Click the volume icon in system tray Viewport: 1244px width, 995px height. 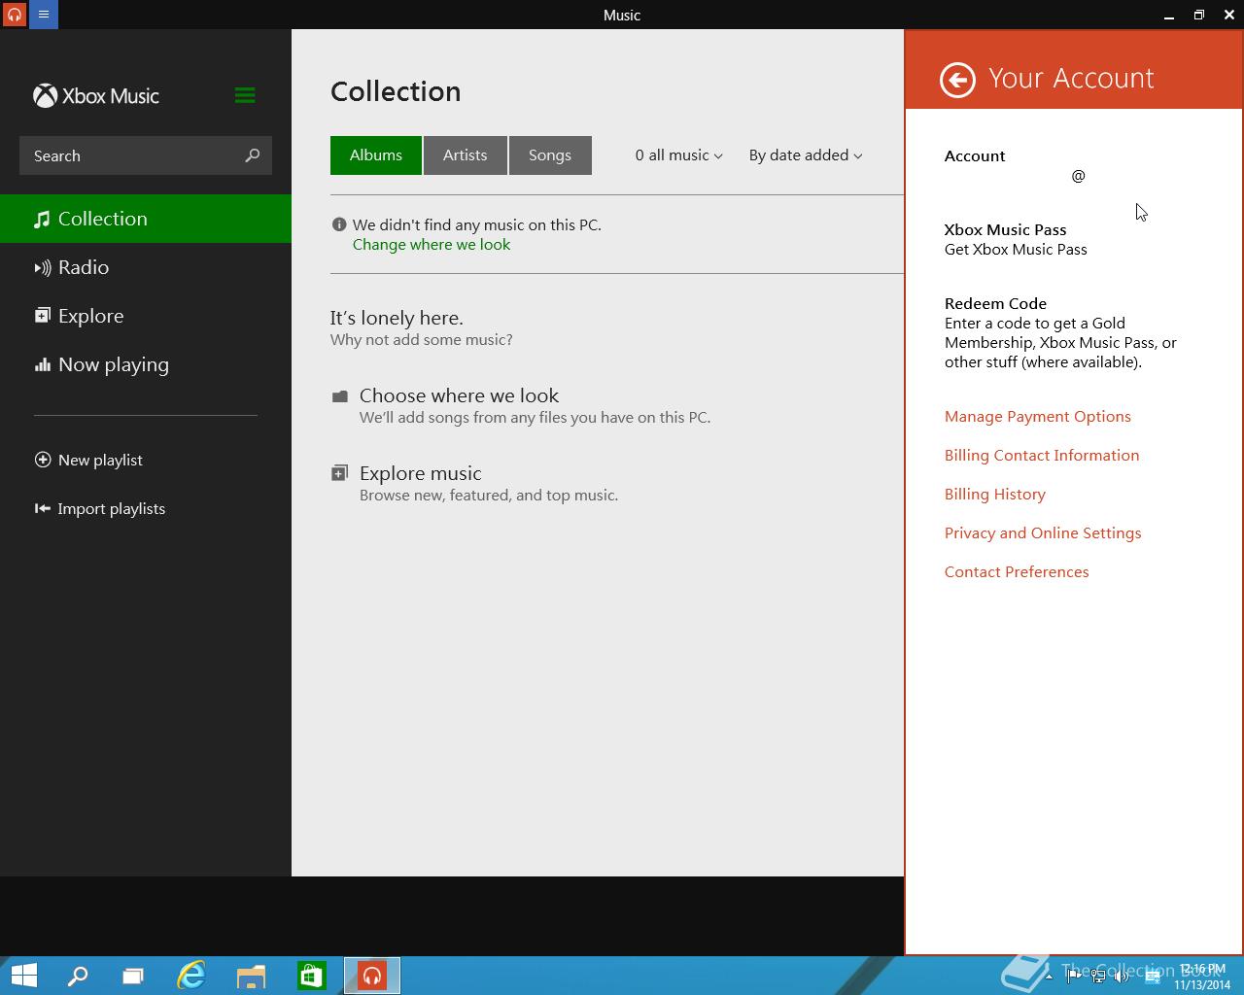click(1122, 977)
